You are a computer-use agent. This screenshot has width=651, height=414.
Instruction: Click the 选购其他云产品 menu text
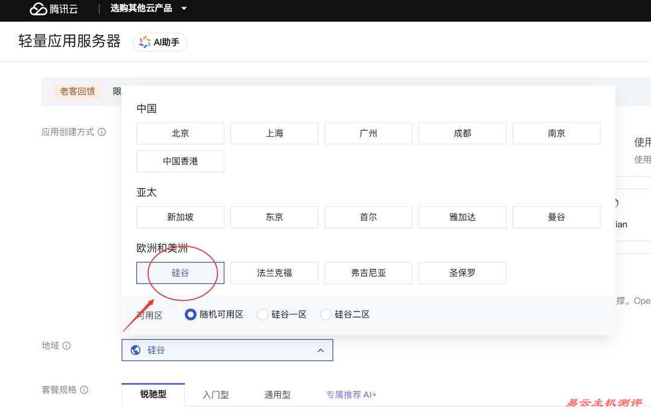point(141,8)
